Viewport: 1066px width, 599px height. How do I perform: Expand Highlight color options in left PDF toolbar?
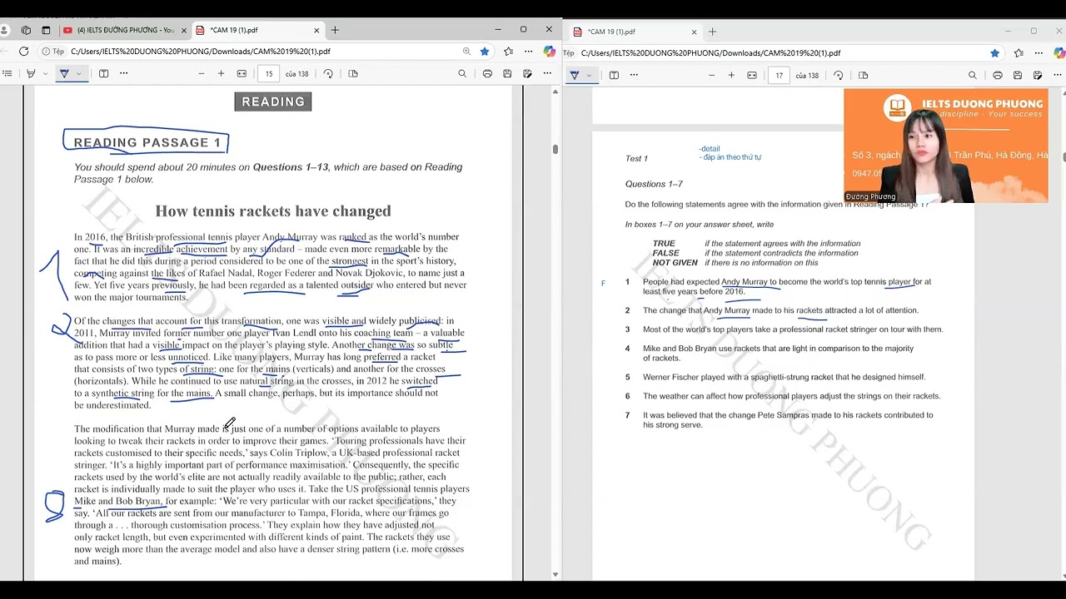click(x=45, y=73)
